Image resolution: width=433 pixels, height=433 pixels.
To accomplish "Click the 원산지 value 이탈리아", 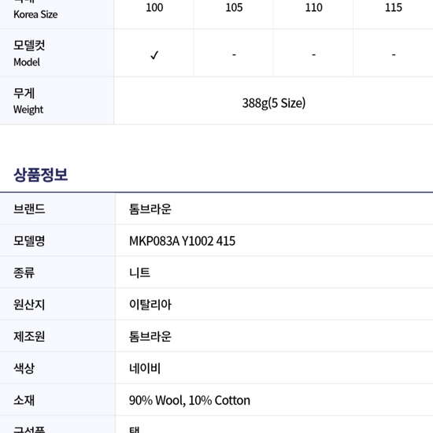I will [150, 305].
